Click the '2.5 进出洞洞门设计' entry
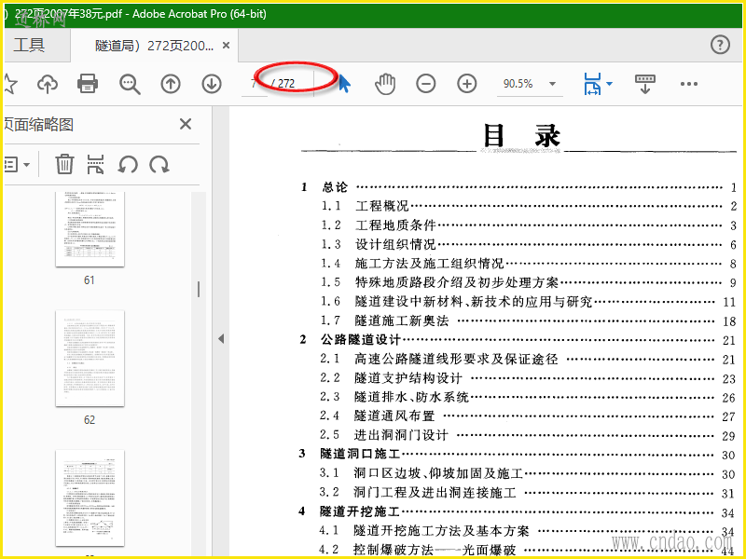The height and width of the screenshot is (559, 746). (528, 435)
